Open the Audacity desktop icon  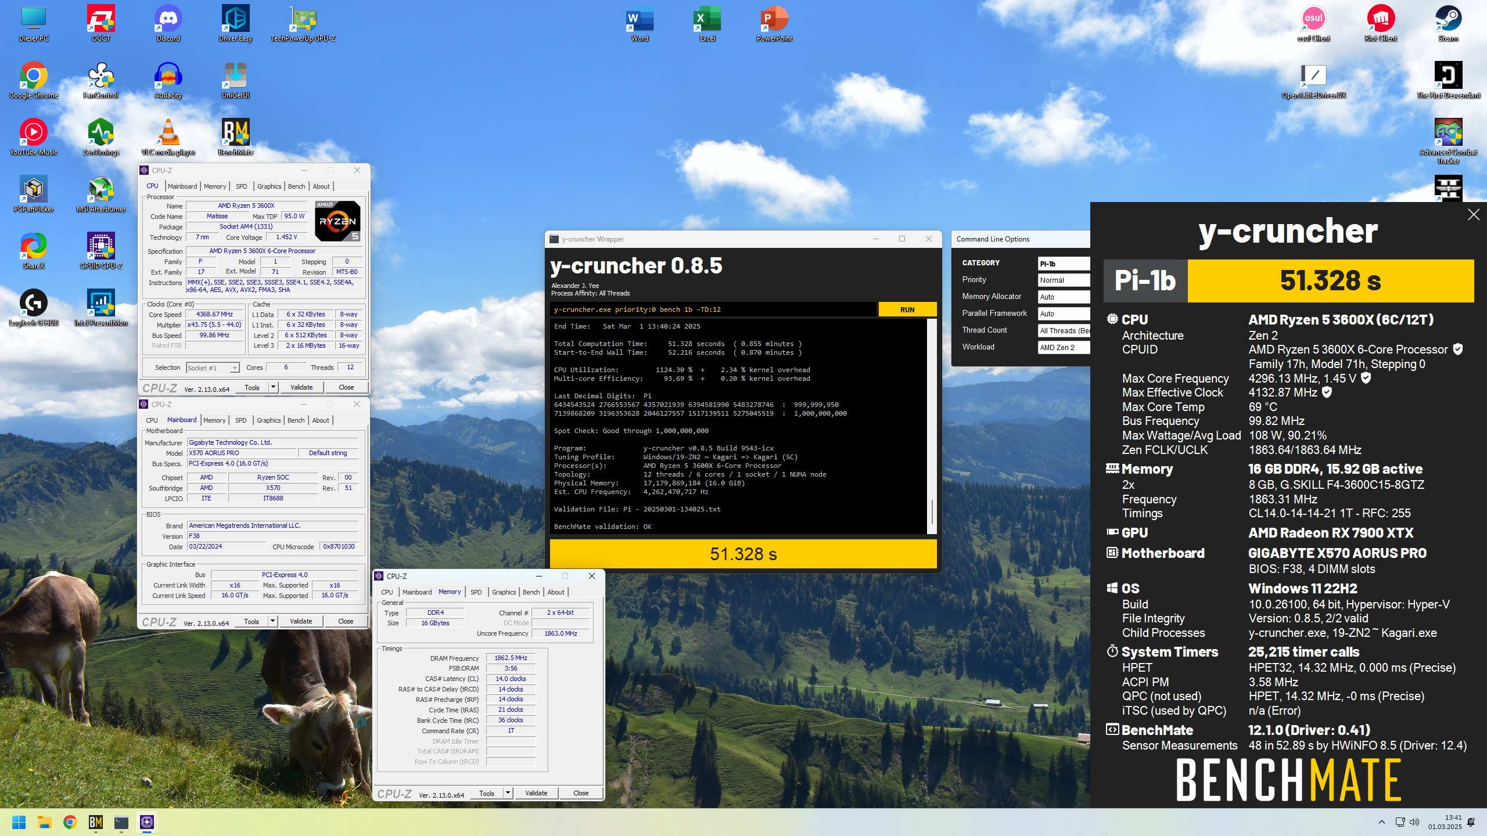tap(168, 80)
